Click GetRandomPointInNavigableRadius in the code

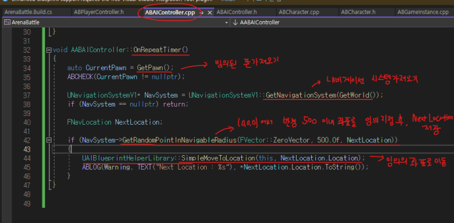point(180,140)
